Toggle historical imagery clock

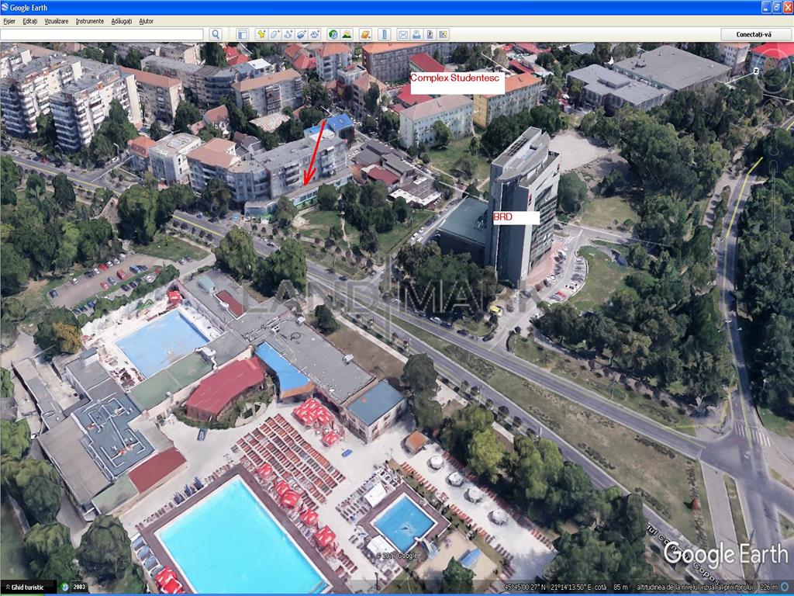point(333,34)
